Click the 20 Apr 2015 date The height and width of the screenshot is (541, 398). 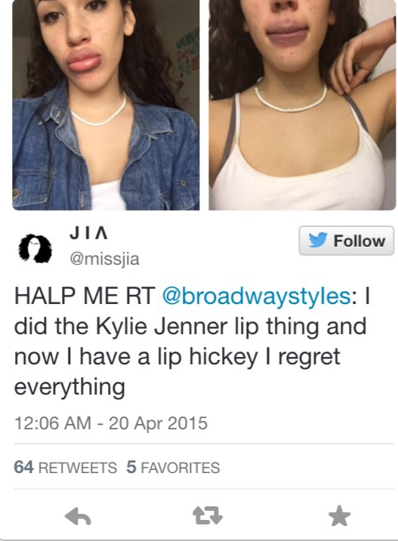[x=159, y=423]
